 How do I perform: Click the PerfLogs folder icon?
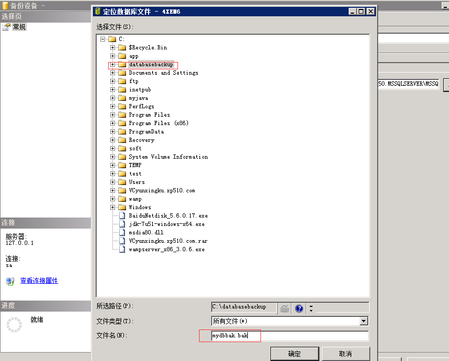(x=122, y=106)
